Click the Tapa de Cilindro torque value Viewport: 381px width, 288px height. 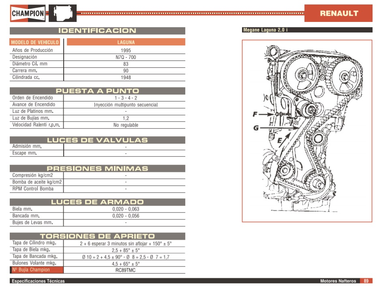click(x=126, y=243)
